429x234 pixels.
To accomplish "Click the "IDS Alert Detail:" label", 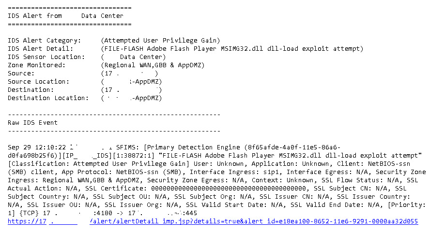I will point(41,48).
